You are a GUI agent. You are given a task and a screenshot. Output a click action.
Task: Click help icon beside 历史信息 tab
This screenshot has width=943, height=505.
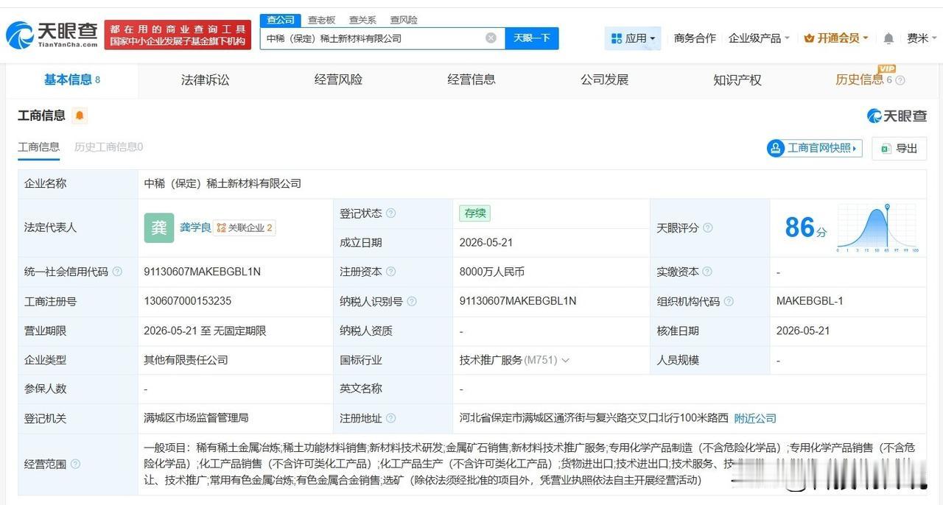tap(900, 80)
